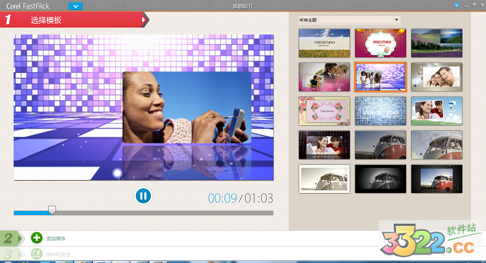
Task: Expand the all themes dropdown list
Action: pyautogui.click(x=349, y=20)
